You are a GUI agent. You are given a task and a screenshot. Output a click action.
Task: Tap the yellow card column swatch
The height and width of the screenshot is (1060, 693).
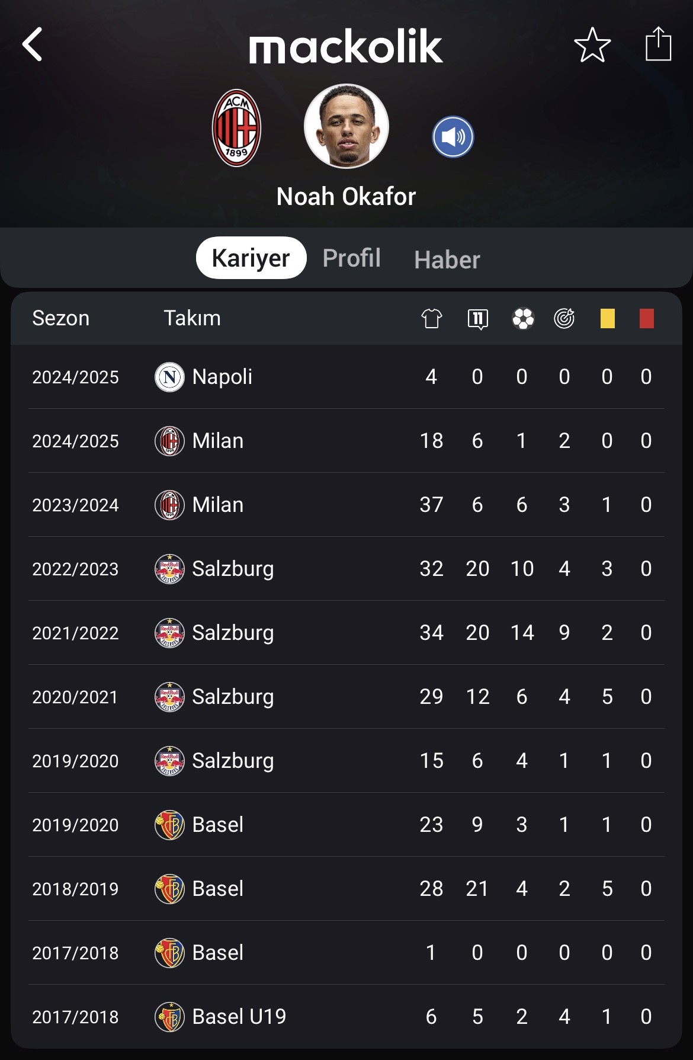(608, 318)
